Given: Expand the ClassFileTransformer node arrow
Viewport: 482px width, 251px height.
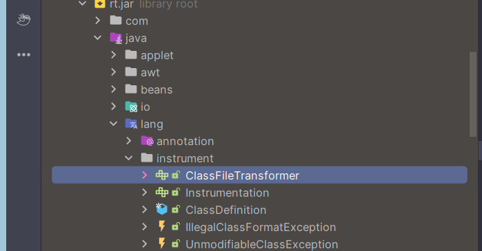Looking at the screenshot, I should coord(145,175).
